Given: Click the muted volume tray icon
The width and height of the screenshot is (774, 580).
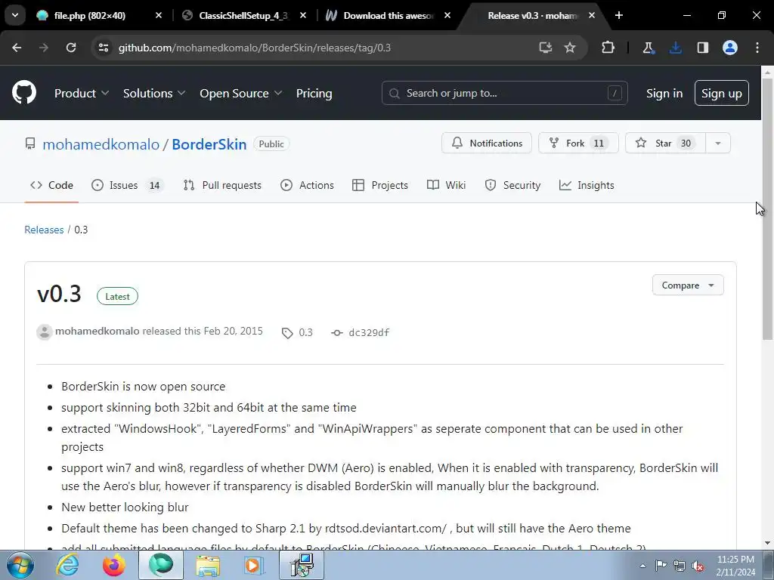Looking at the screenshot, I should (698, 566).
